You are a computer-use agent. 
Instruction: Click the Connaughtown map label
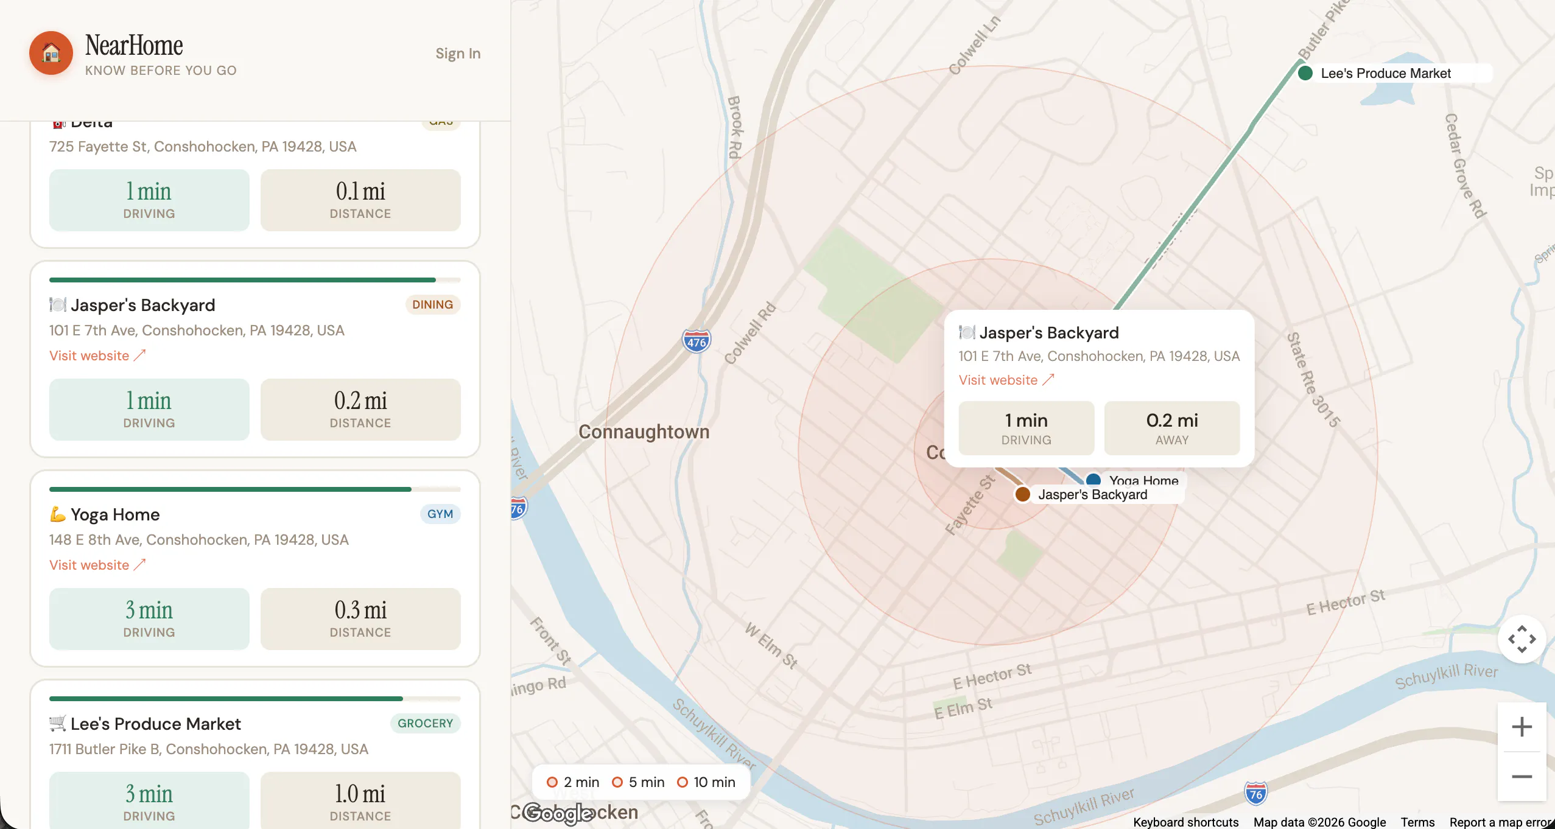tap(644, 432)
